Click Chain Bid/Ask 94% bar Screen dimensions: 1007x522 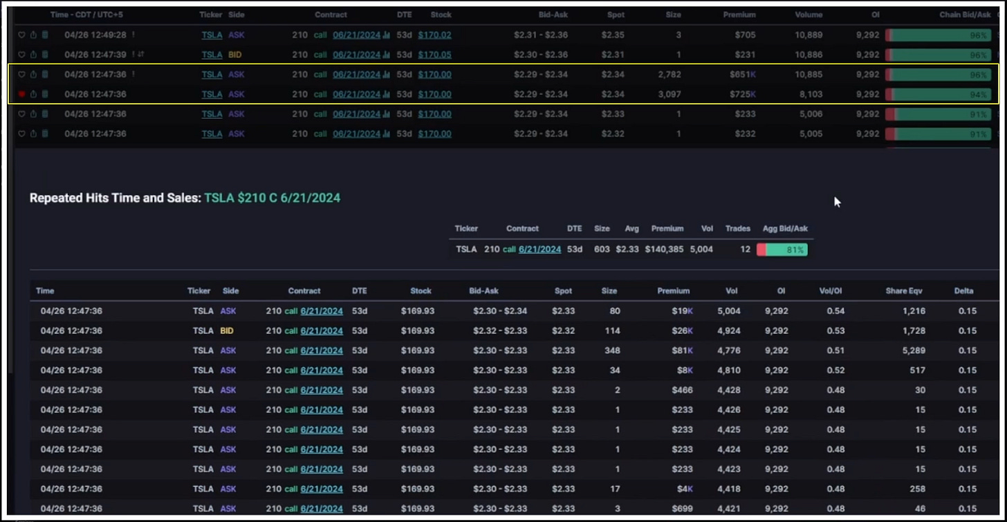point(939,94)
